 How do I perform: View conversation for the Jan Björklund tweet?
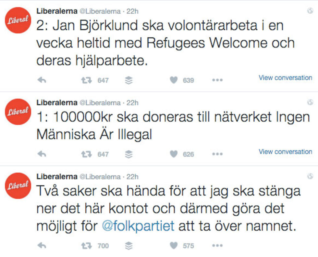click(285, 78)
